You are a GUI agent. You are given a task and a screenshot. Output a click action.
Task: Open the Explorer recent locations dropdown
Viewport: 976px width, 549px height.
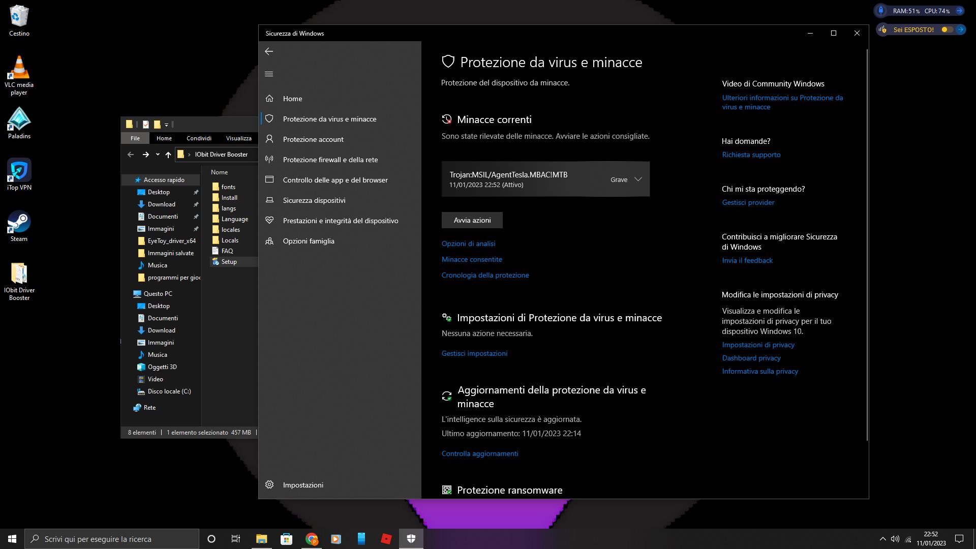pyautogui.click(x=158, y=155)
